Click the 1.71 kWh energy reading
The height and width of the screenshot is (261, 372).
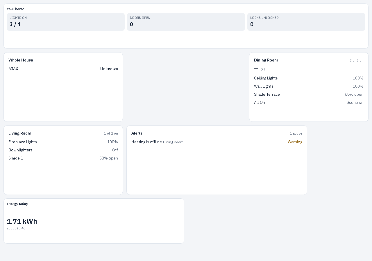coord(22,221)
